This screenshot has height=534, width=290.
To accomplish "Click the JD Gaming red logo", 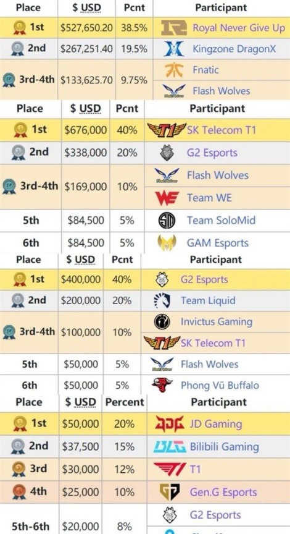I will click(169, 424).
